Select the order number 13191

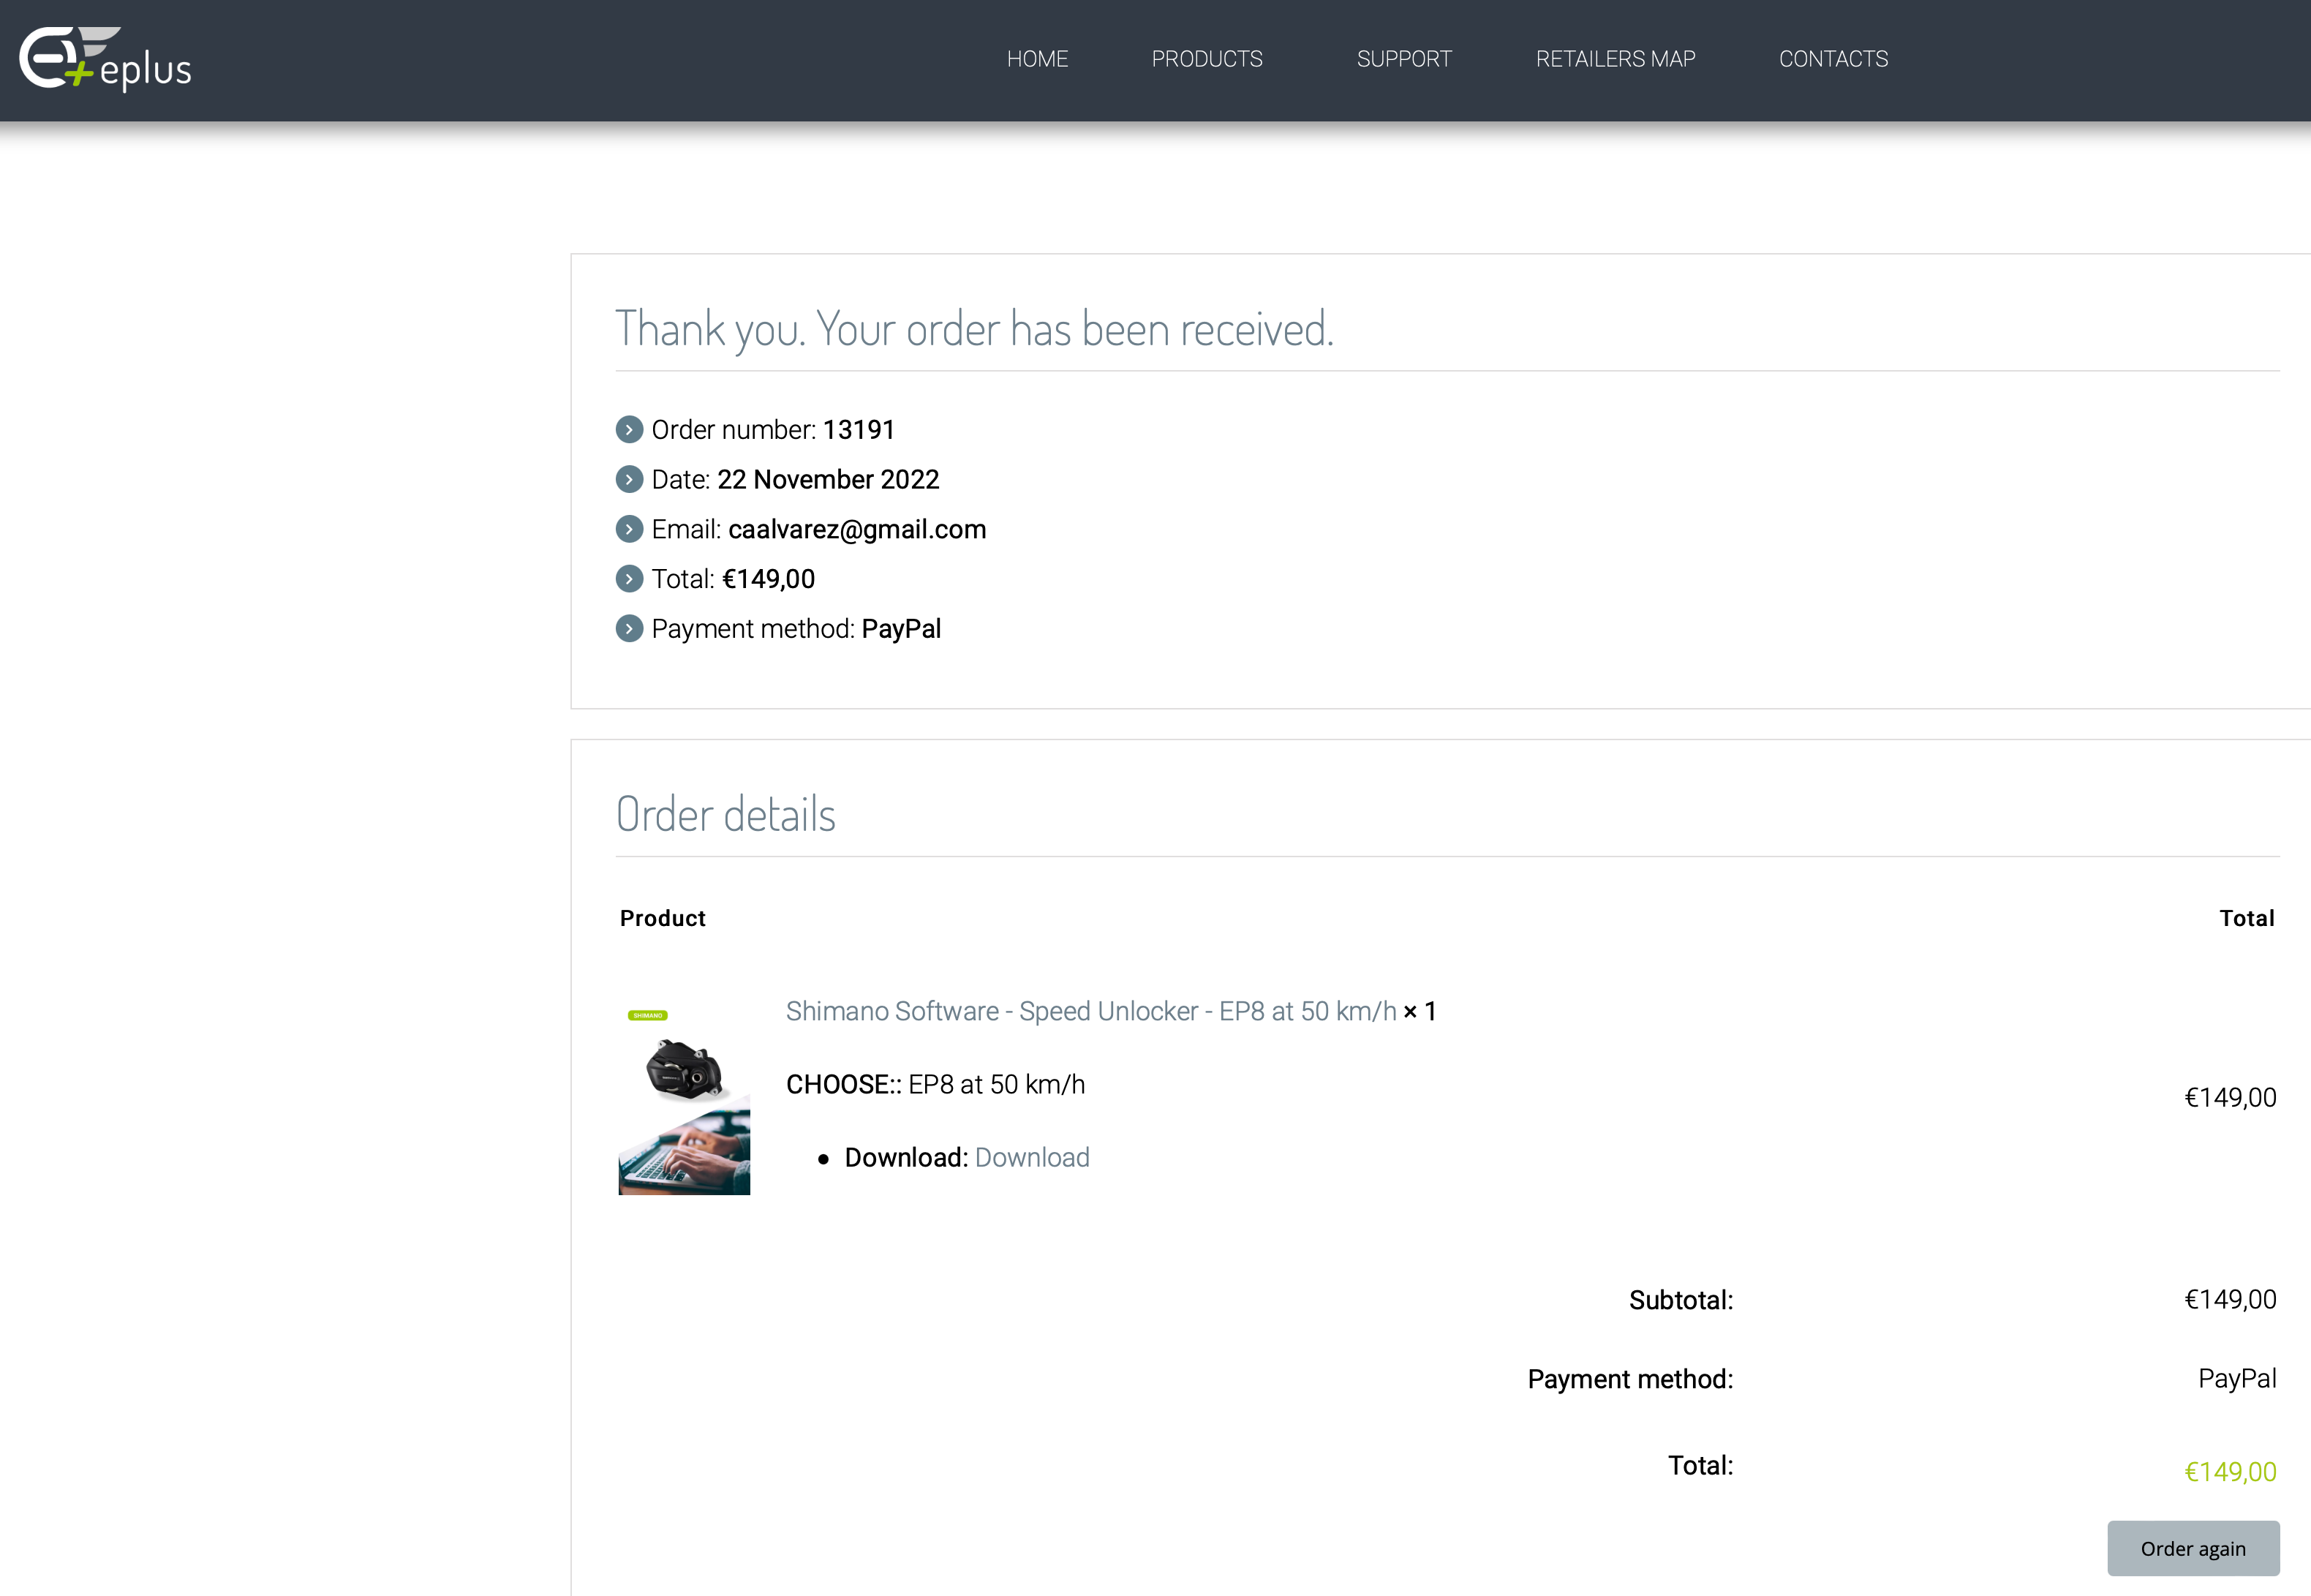point(859,430)
